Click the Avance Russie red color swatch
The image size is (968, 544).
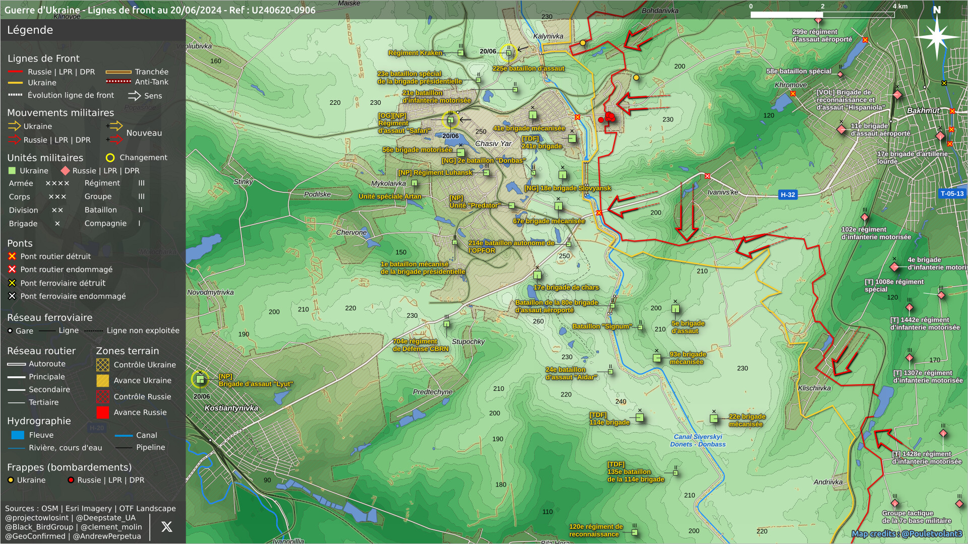(103, 413)
